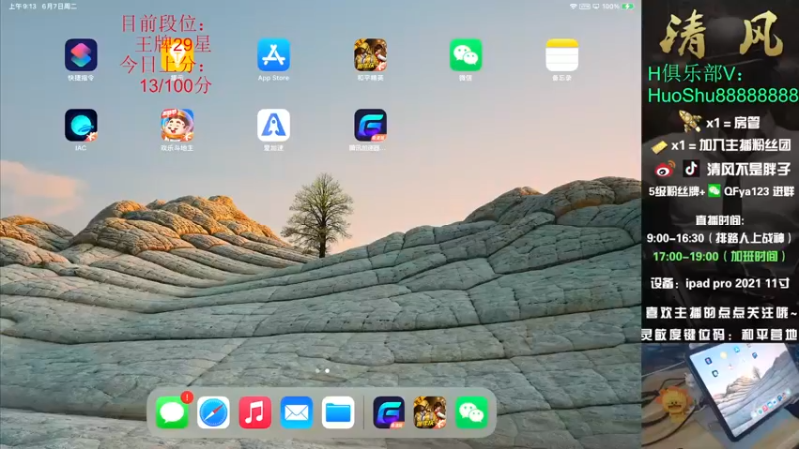Click small WeChat logo beside QFya123

[x=714, y=191]
